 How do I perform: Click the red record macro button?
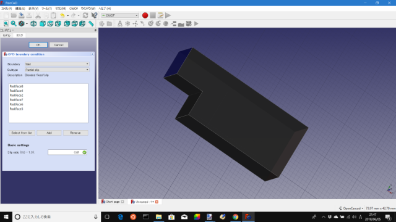pyautogui.click(x=145, y=15)
